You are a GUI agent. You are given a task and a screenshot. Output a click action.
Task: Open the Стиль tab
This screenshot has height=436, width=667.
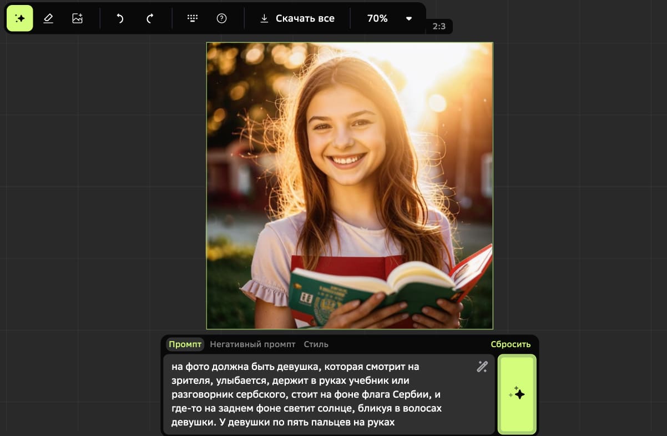point(316,344)
